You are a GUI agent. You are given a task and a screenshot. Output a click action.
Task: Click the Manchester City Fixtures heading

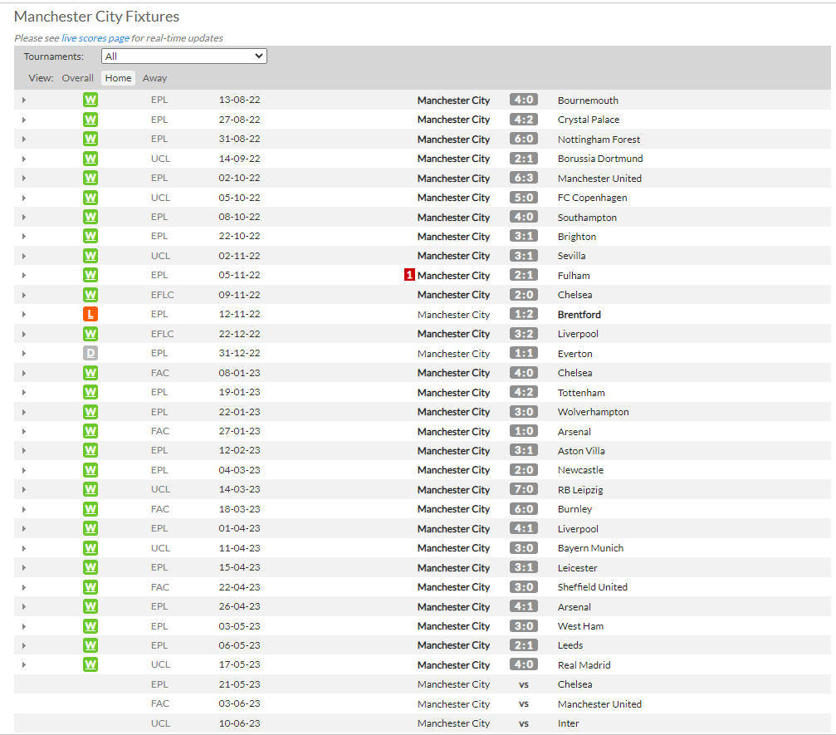tap(96, 17)
